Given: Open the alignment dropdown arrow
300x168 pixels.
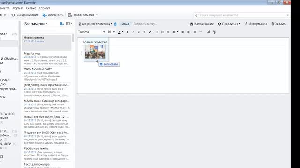Looking at the screenshot, I should [178, 32].
